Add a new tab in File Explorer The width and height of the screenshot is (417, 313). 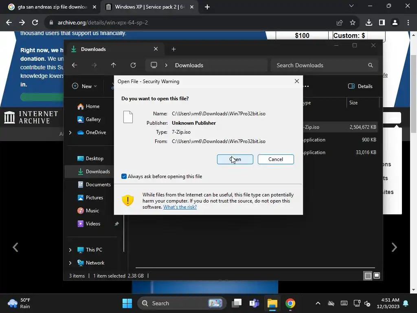point(173,49)
